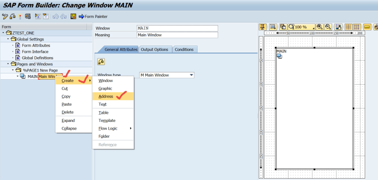Image resolution: width=378 pixels, height=180 pixels.
Task: Click the undo arrow in the toolbar
Action: 55,17
